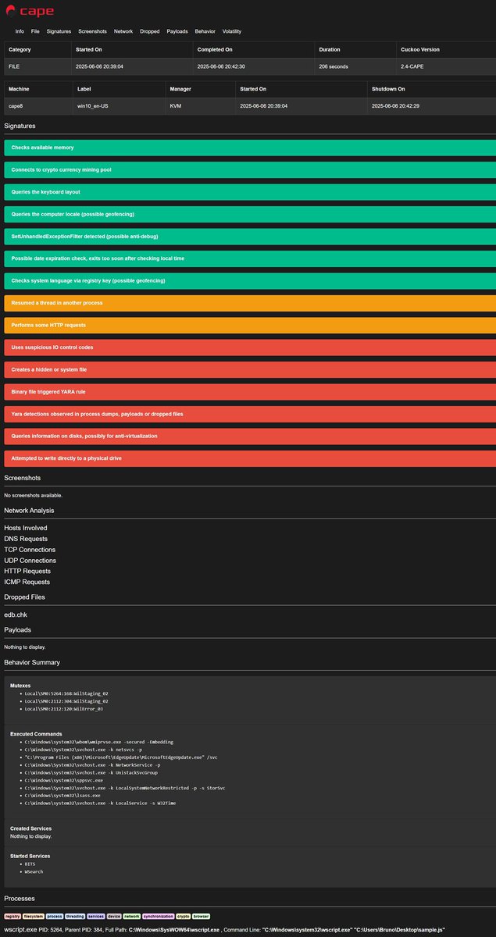This screenshot has height=937, width=496.
Task: Expand 'Checks available memory' signature
Action: (250, 148)
